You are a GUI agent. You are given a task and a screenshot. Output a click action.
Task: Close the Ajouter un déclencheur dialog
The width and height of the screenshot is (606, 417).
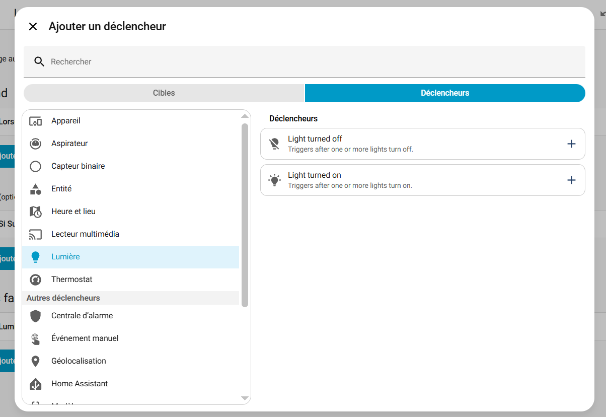click(x=33, y=27)
